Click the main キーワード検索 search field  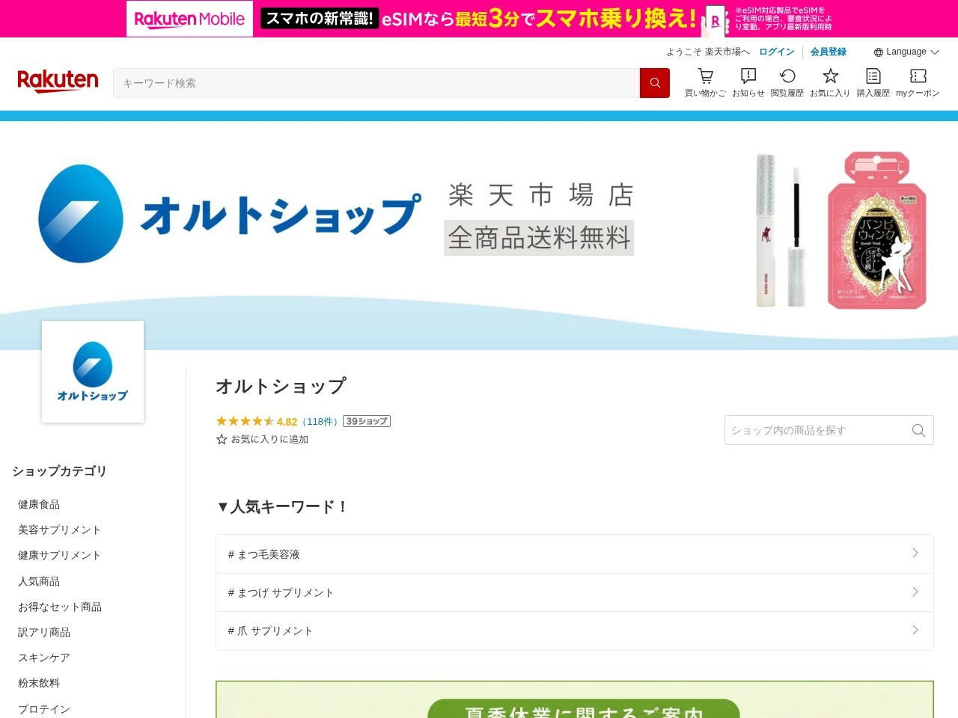tap(376, 83)
